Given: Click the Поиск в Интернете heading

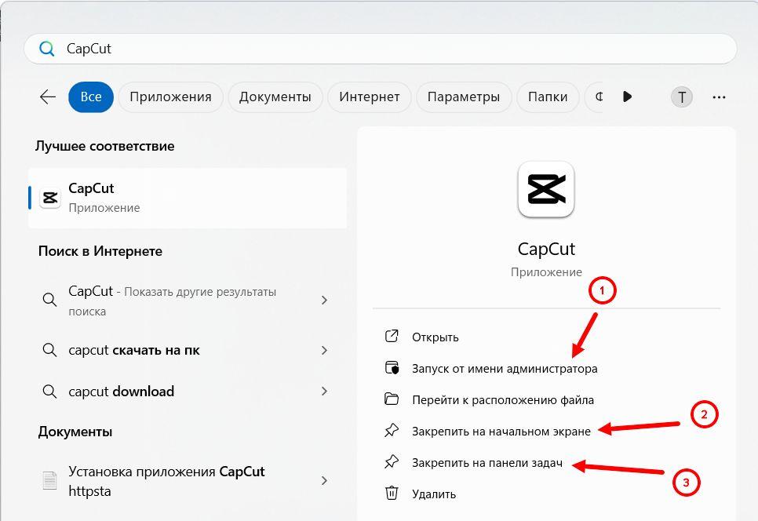Looking at the screenshot, I should [x=100, y=251].
